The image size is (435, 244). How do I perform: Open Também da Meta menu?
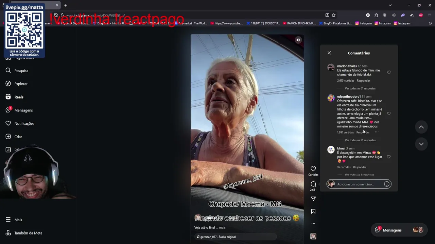[24, 233]
